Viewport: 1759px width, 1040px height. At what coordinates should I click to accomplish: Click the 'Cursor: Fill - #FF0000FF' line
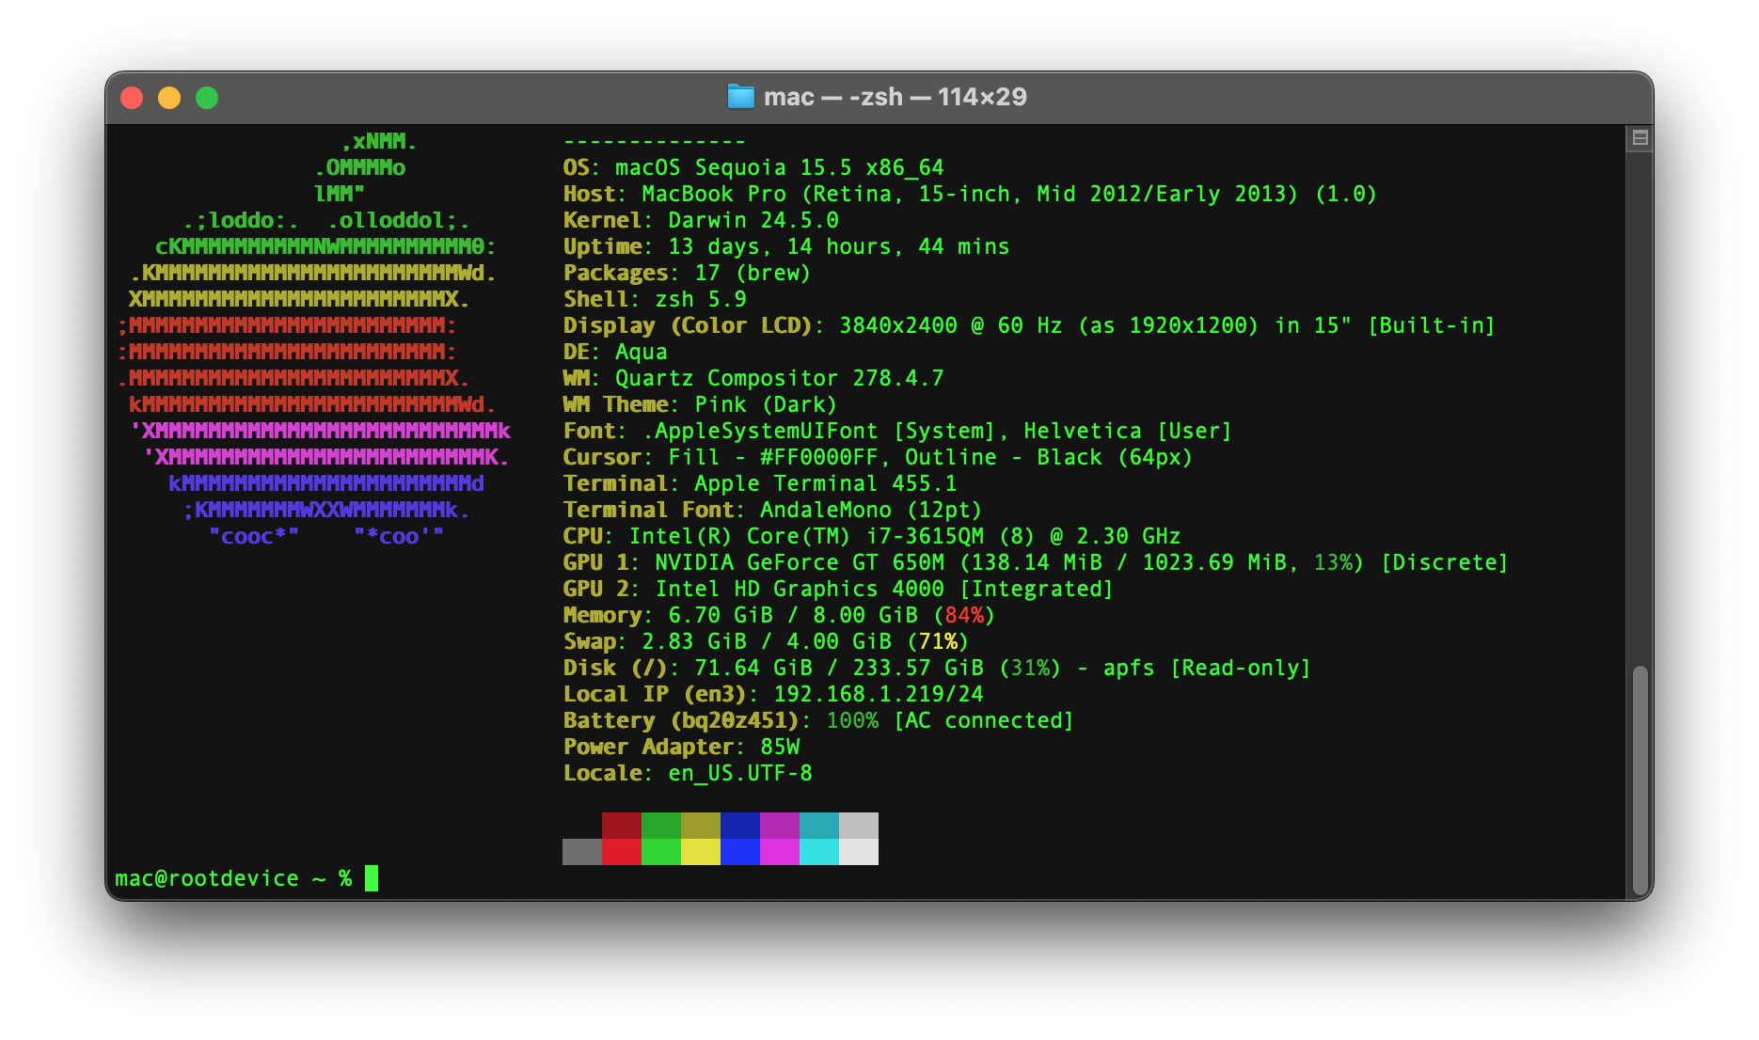click(x=878, y=457)
